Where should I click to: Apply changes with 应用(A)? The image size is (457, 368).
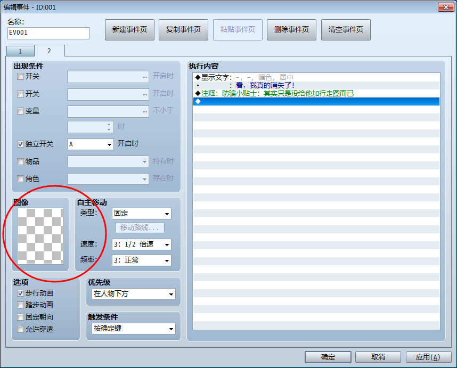point(428,357)
